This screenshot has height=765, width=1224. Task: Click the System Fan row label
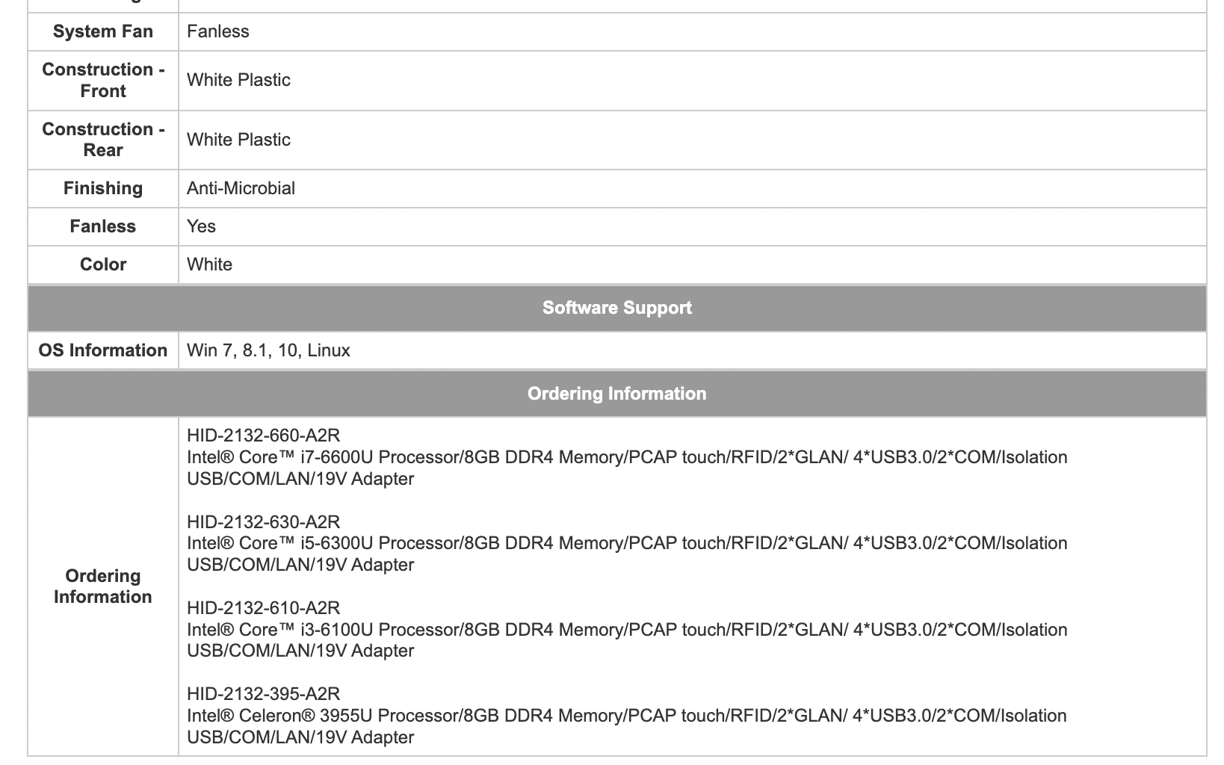pos(103,31)
